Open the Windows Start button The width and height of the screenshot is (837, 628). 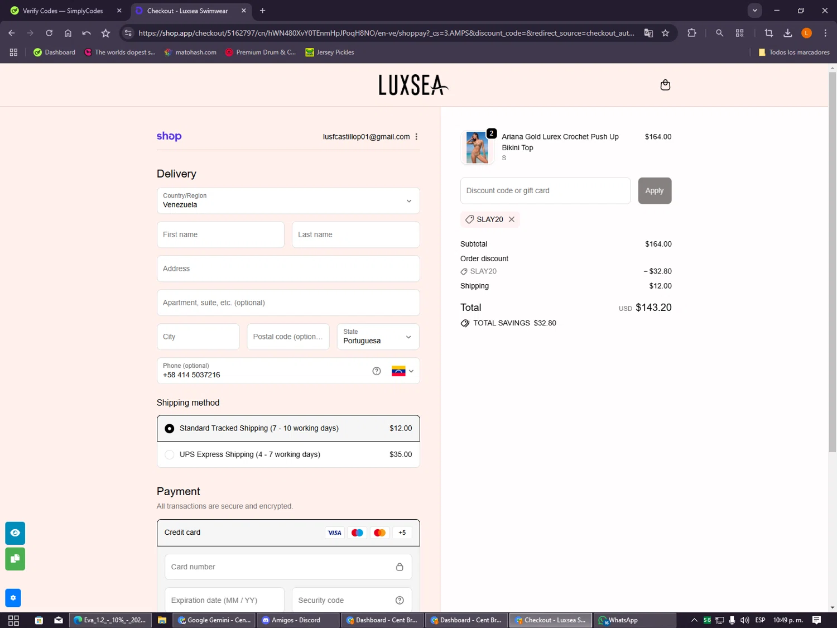tap(13, 620)
